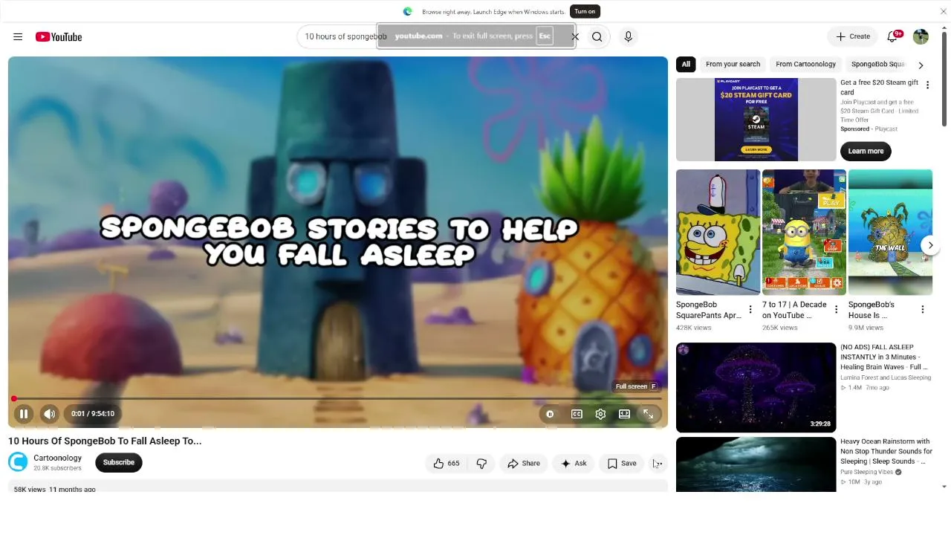The height and width of the screenshot is (535, 951).
Task: Open options for SpongeBob's House Short
Action: point(923,309)
